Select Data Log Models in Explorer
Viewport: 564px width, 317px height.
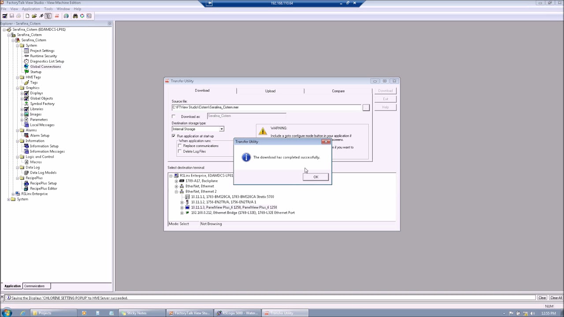coord(43,173)
